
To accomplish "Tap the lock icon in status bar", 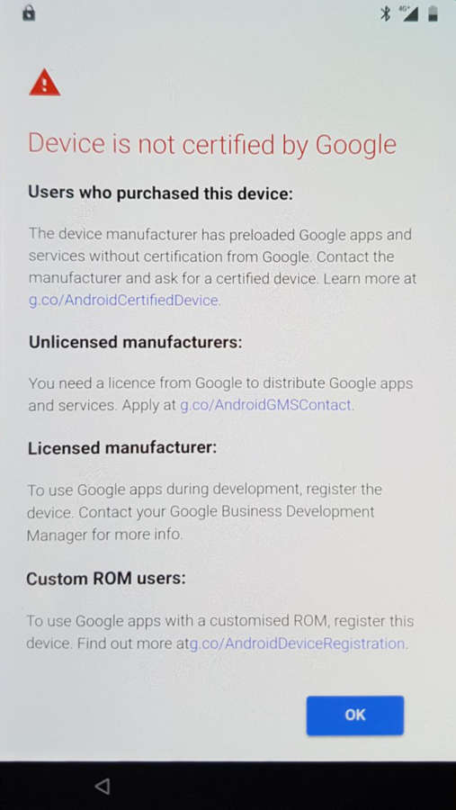I will (29, 13).
